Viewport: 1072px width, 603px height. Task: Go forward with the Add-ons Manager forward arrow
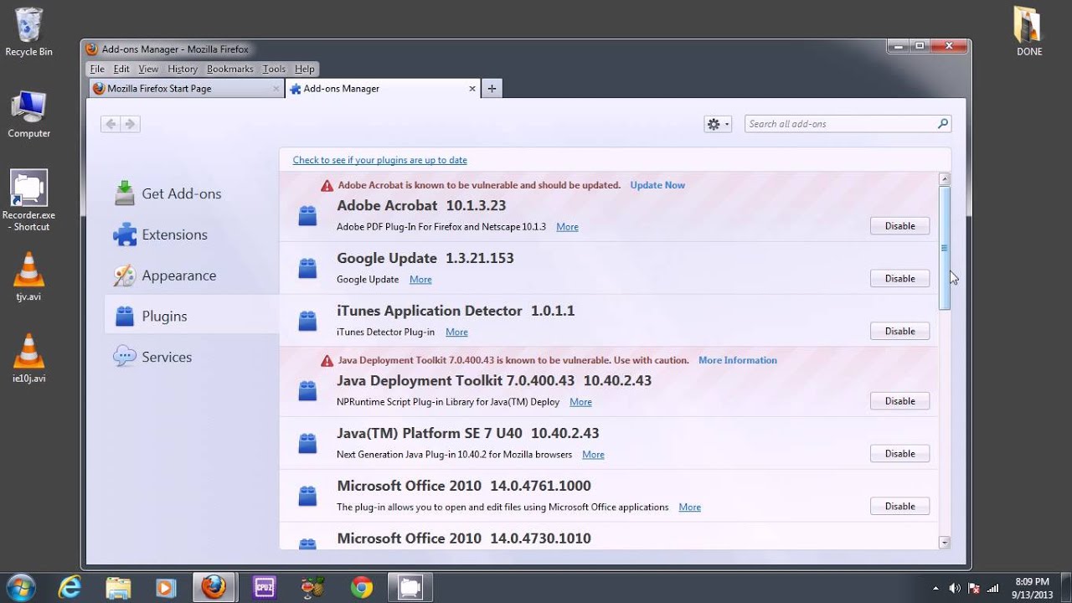click(x=130, y=124)
